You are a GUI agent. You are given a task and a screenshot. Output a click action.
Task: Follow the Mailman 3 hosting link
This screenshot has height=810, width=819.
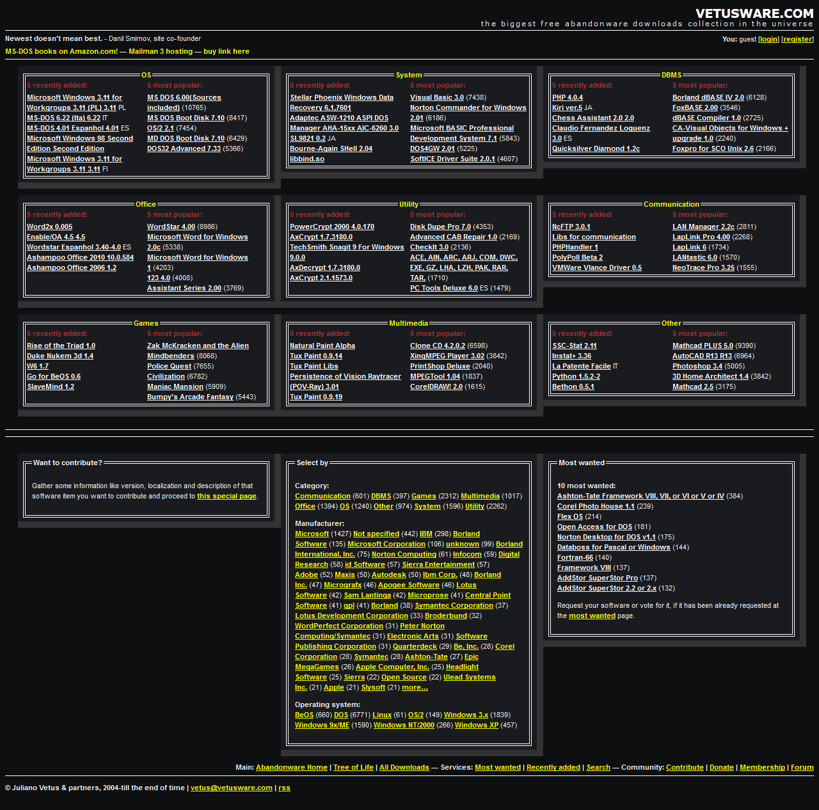(x=161, y=51)
